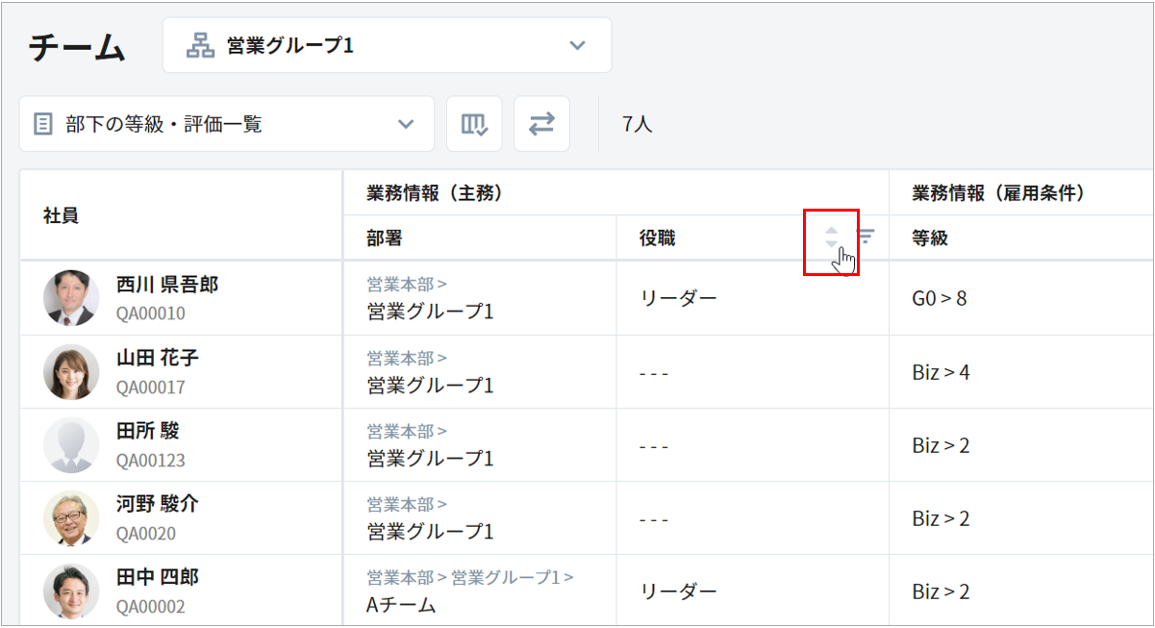The width and height of the screenshot is (1155, 628).
Task: Click the column display settings icon
Action: click(x=474, y=124)
